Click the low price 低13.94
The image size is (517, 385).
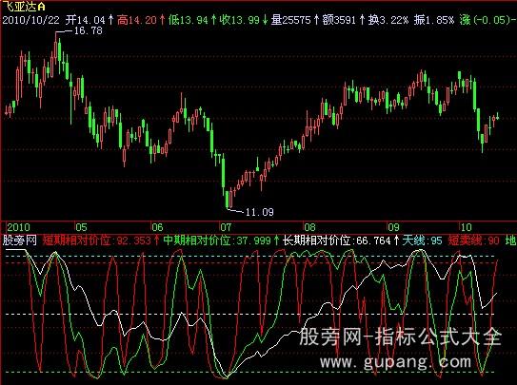pos(189,20)
